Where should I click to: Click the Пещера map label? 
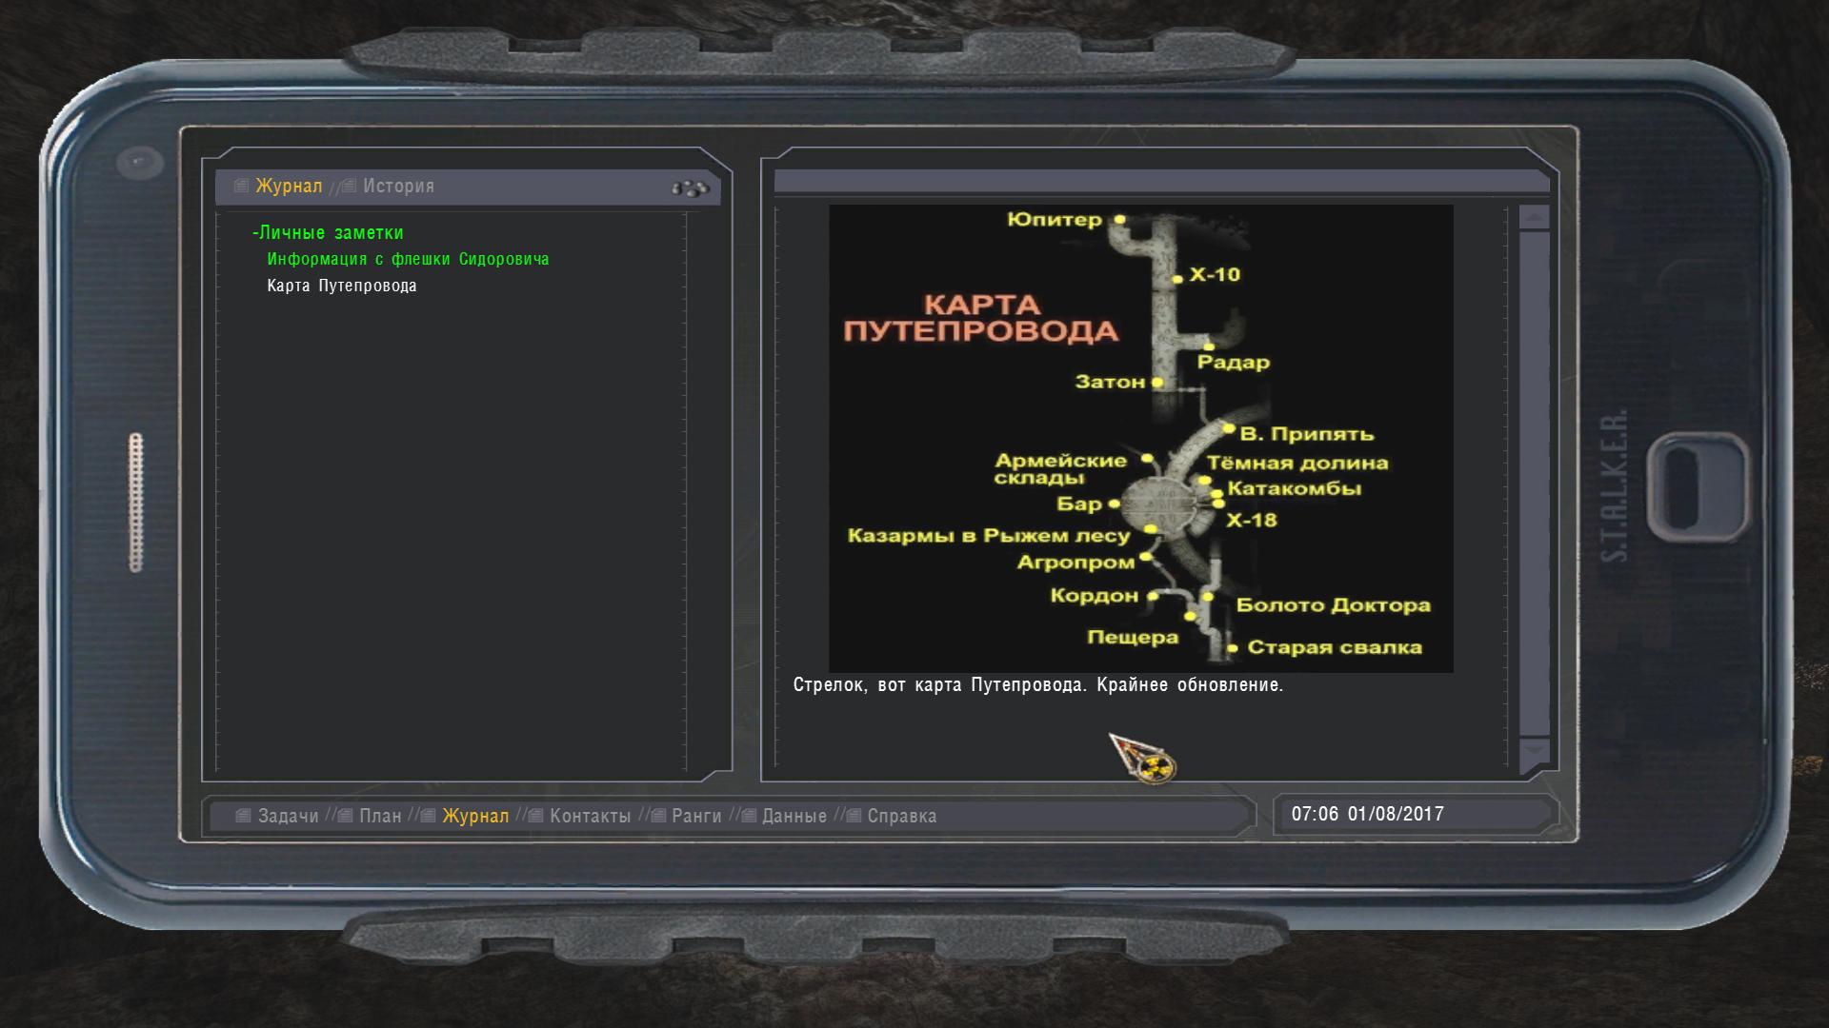click(1133, 638)
